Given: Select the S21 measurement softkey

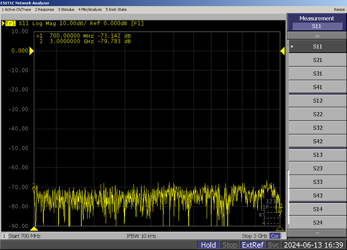Looking at the screenshot, I should click(x=317, y=60).
